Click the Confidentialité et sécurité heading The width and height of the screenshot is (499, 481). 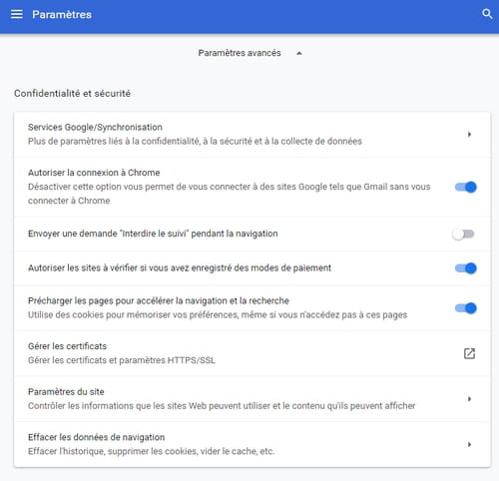(72, 94)
